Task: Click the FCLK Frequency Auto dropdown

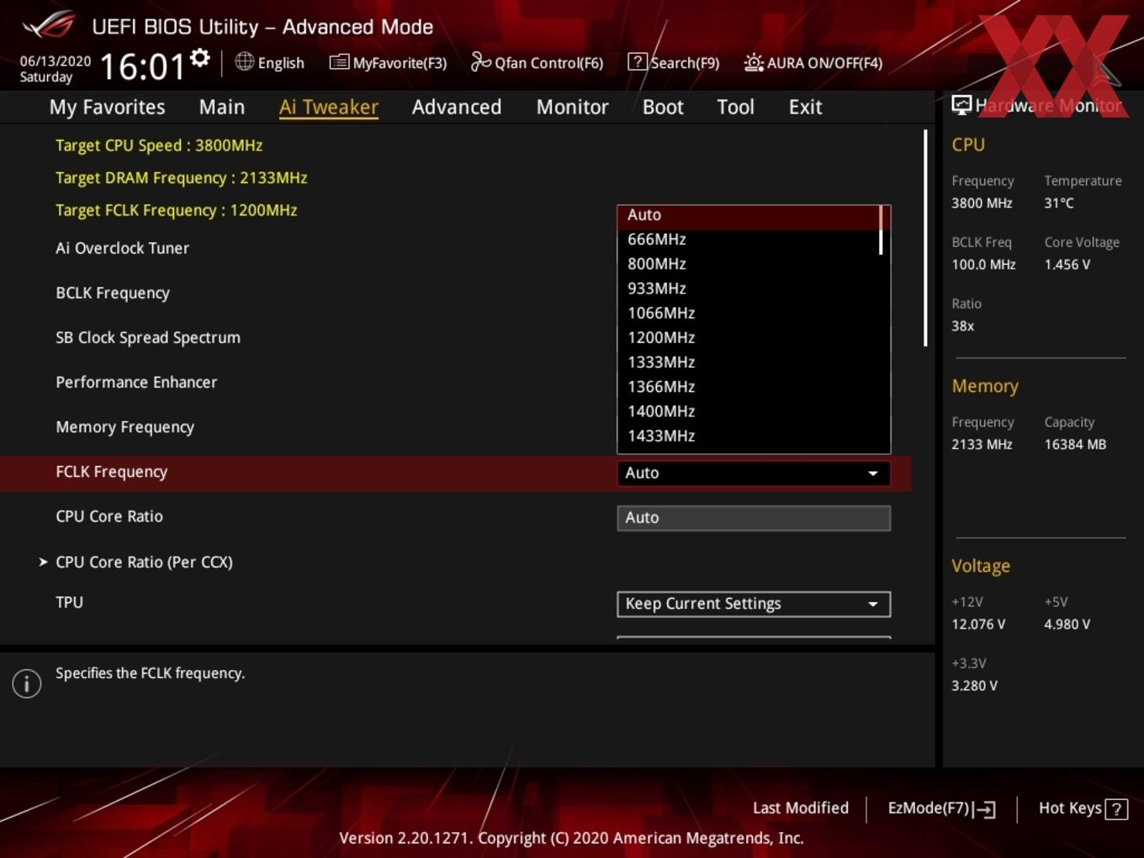Action: point(754,474)
